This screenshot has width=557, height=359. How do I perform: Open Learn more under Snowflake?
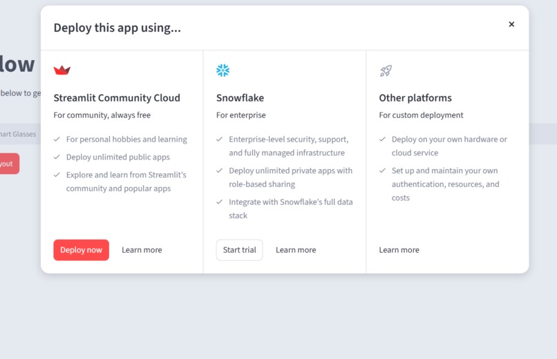(296, 250)
